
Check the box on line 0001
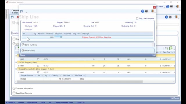click(x=38, y=66)
